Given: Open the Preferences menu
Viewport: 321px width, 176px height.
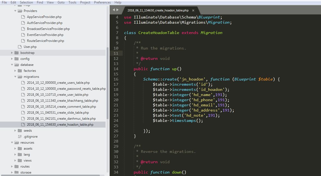Looking at the screenshot, I should click(x=102, y=2).
